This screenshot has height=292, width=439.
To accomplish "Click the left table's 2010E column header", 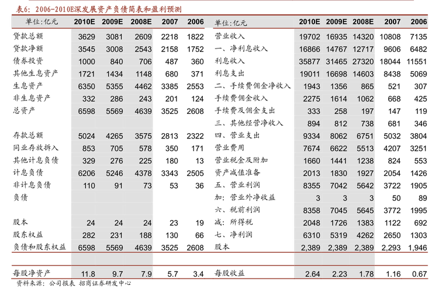I will tap(85, 22).
